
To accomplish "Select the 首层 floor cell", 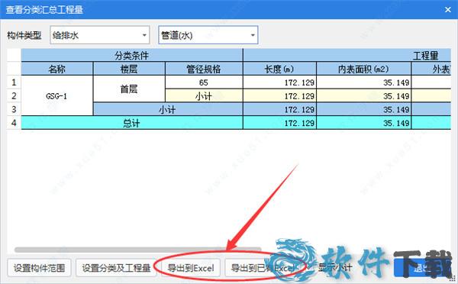I will coord(129,89).
